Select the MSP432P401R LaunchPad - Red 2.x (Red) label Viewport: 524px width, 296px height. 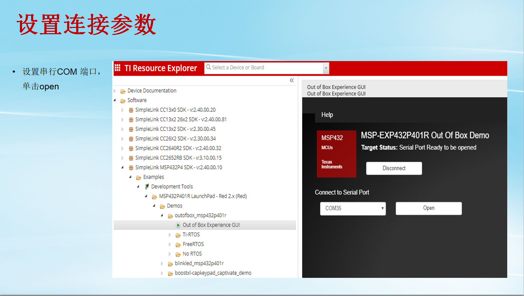[203, 196]
